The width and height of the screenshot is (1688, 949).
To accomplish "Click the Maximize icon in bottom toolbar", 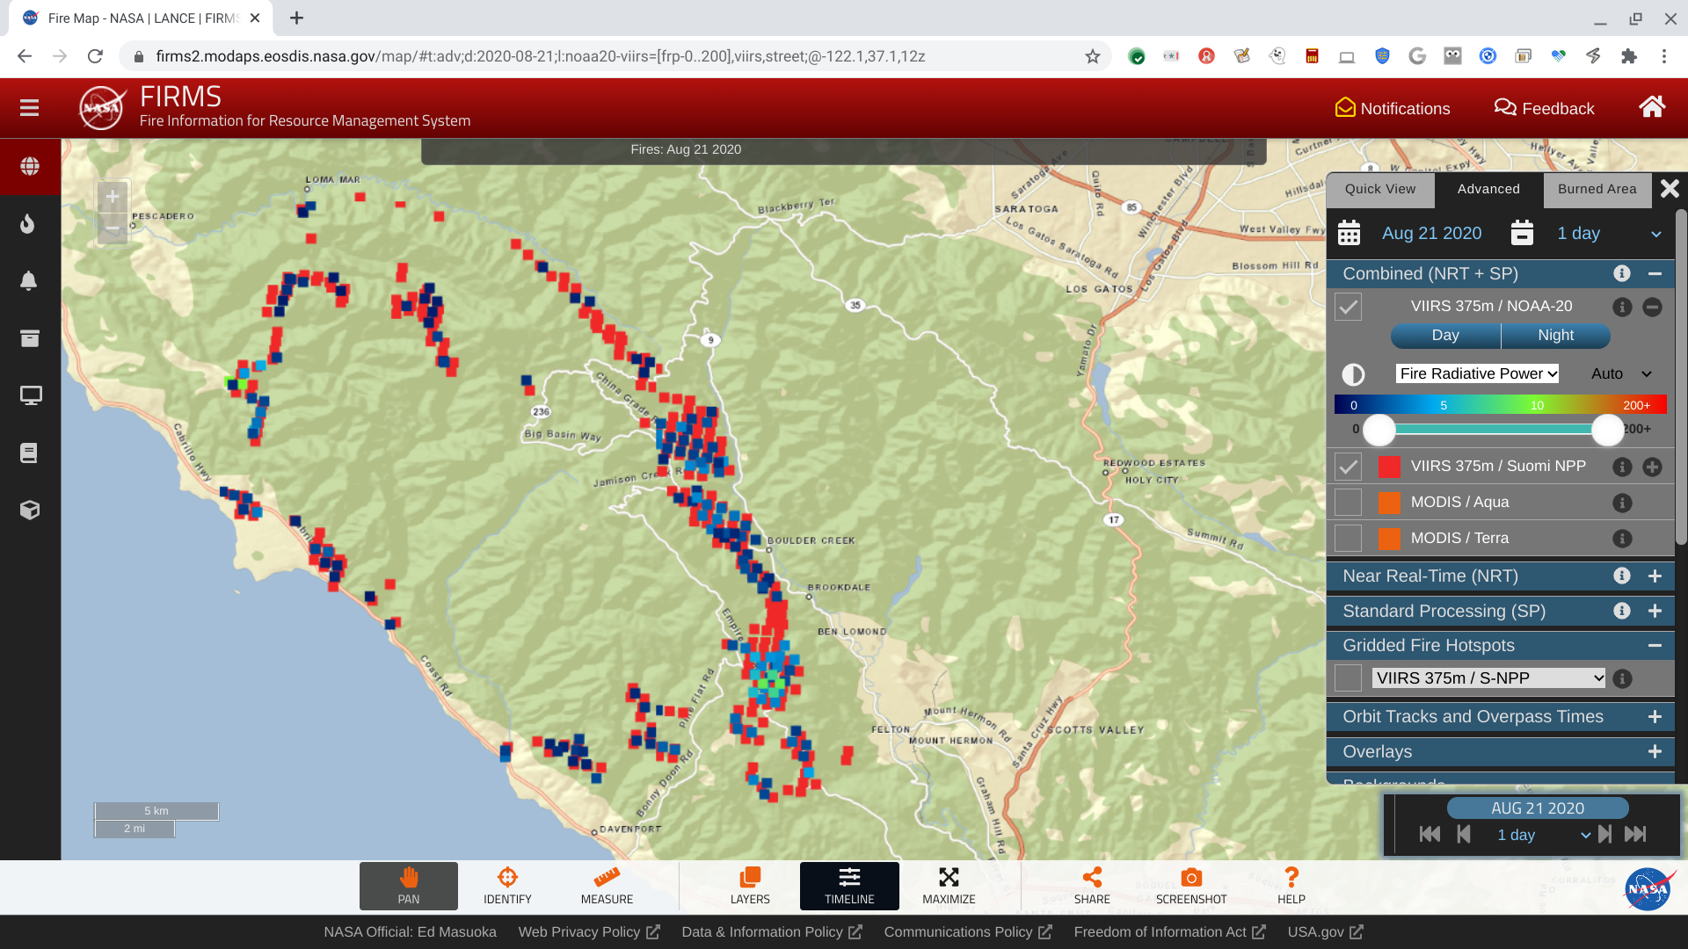I will (x=949, y=886).
